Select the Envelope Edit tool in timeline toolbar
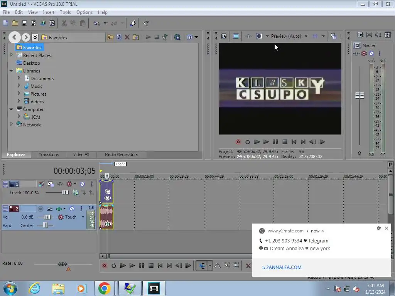395x296 pixels. pos(218,266)
